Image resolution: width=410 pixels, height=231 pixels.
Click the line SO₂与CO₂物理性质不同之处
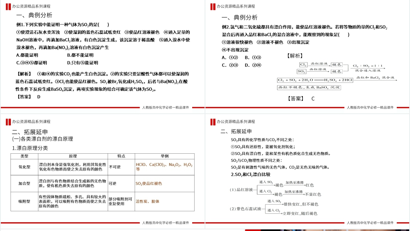(x=256, y=161)
